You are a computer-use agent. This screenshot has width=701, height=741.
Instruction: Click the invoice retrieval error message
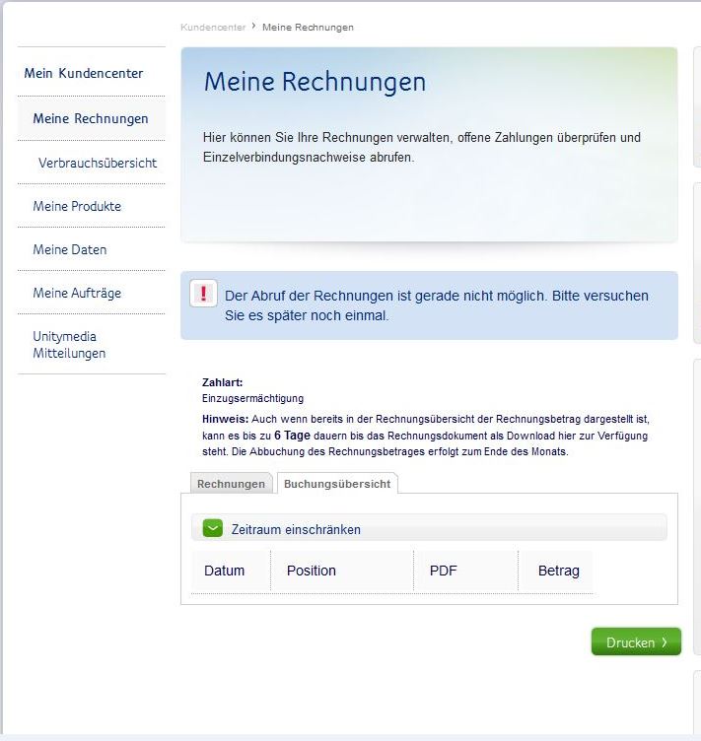(437, 305)
